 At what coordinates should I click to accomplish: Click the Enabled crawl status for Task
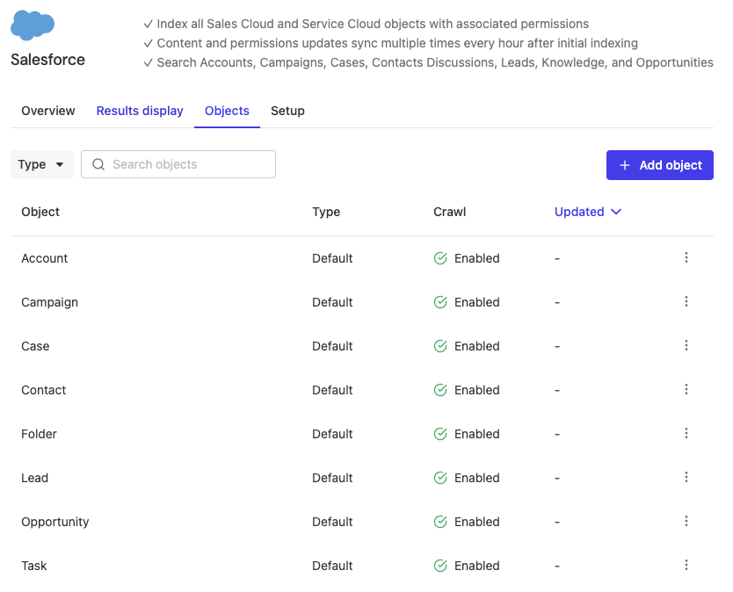[467, 566]
